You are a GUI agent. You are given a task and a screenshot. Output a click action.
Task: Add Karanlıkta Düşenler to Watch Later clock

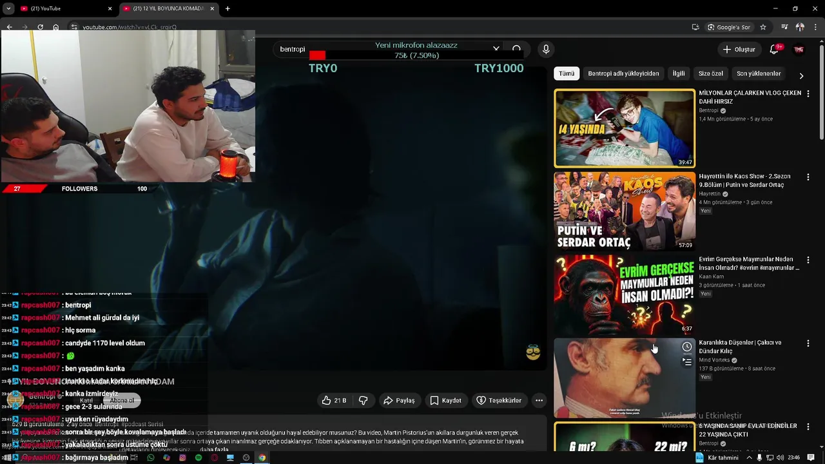click(x=687, y=347)
